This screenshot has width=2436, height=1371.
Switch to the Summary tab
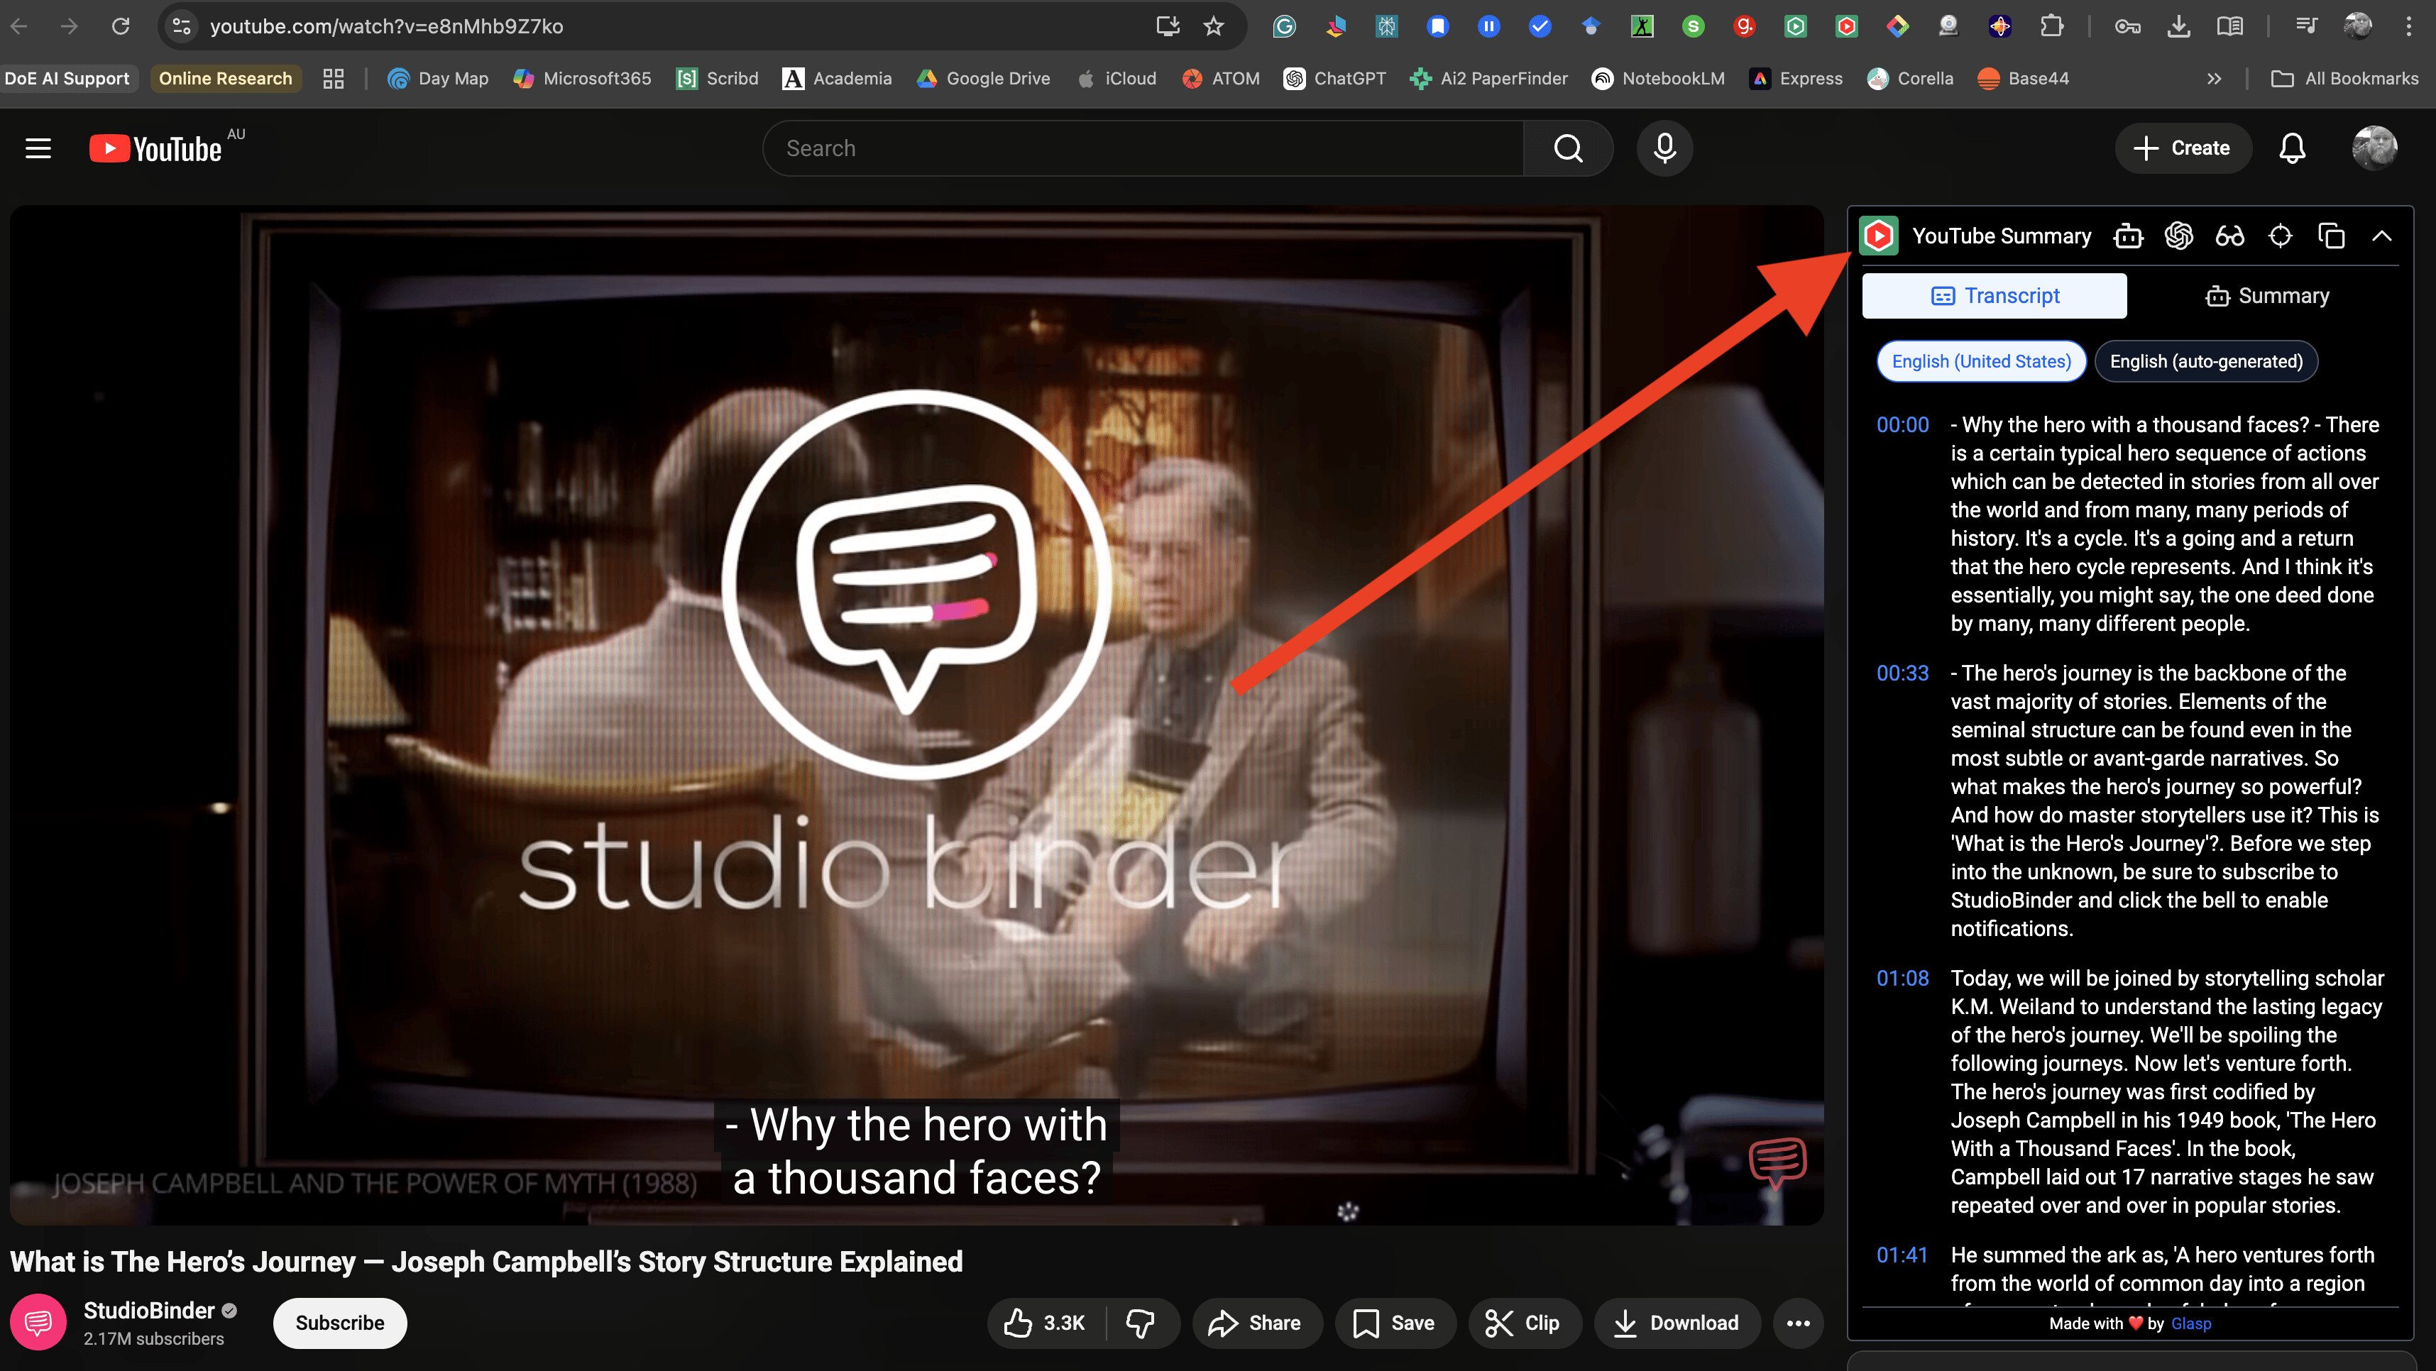tap(2267, 296)
